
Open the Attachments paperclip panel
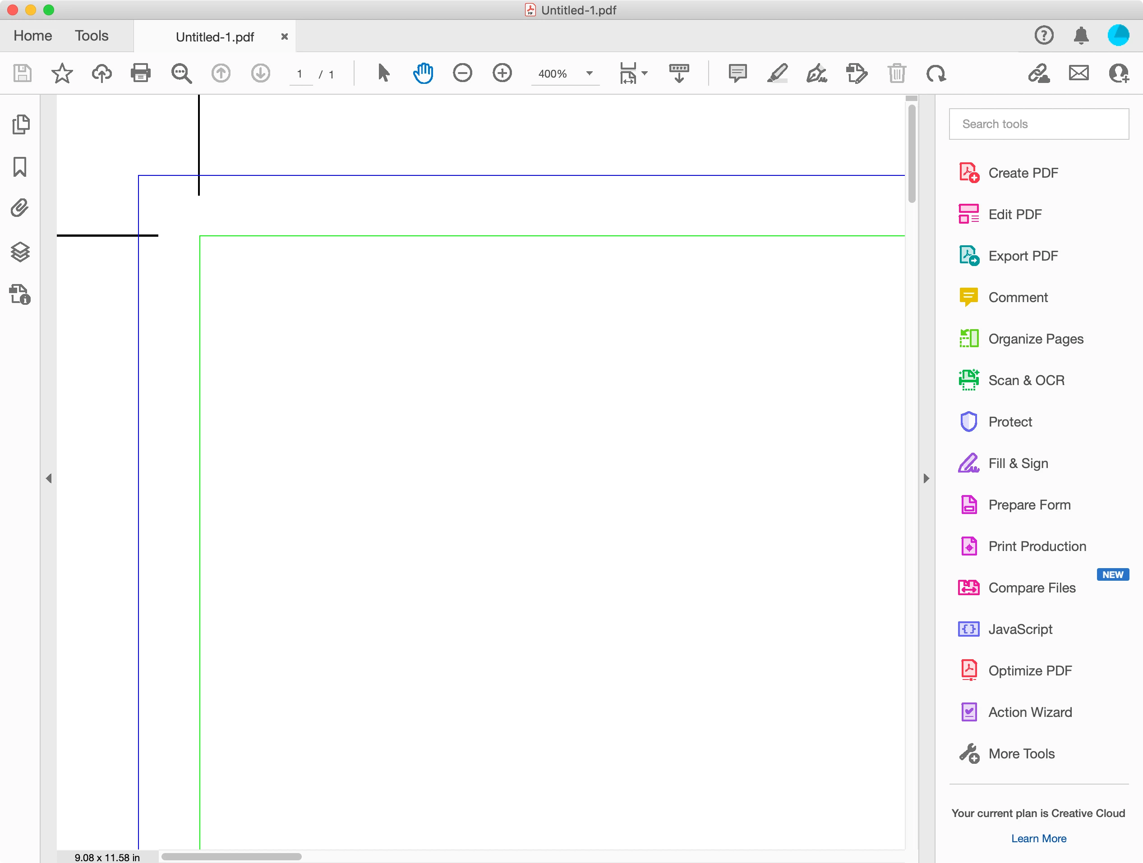pyautogui.click(x=20, y=209)
